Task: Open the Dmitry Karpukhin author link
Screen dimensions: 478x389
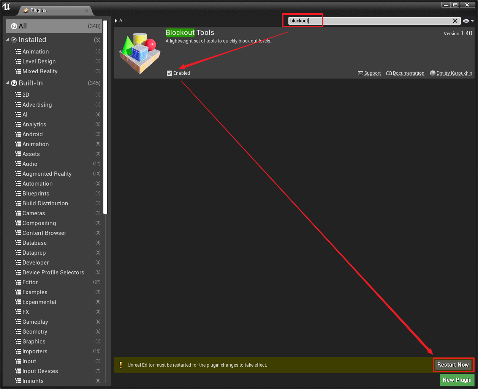Action: pos(454,73)
